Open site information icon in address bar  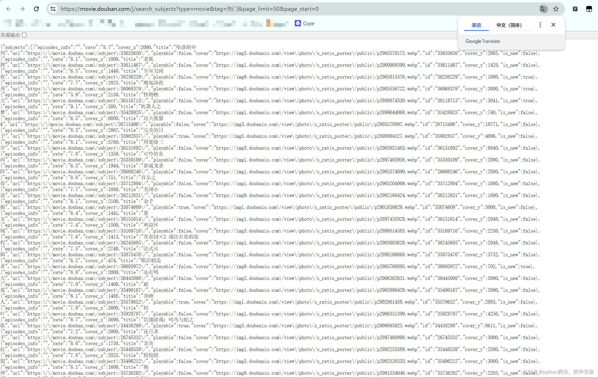click(x=53, y=9)
